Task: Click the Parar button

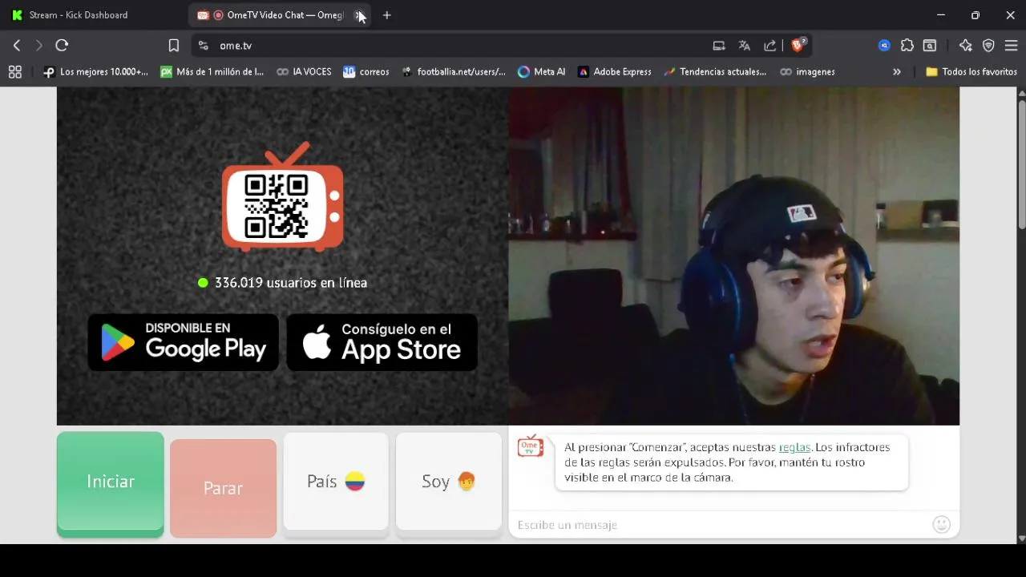Action: click(223, 488)
